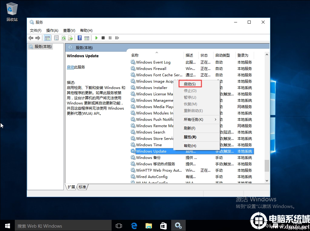Image resolution: width=310 pixels, height=231 pixels.
Task: Select Windows 移动热点服务 row
Action: coord(192,164)
